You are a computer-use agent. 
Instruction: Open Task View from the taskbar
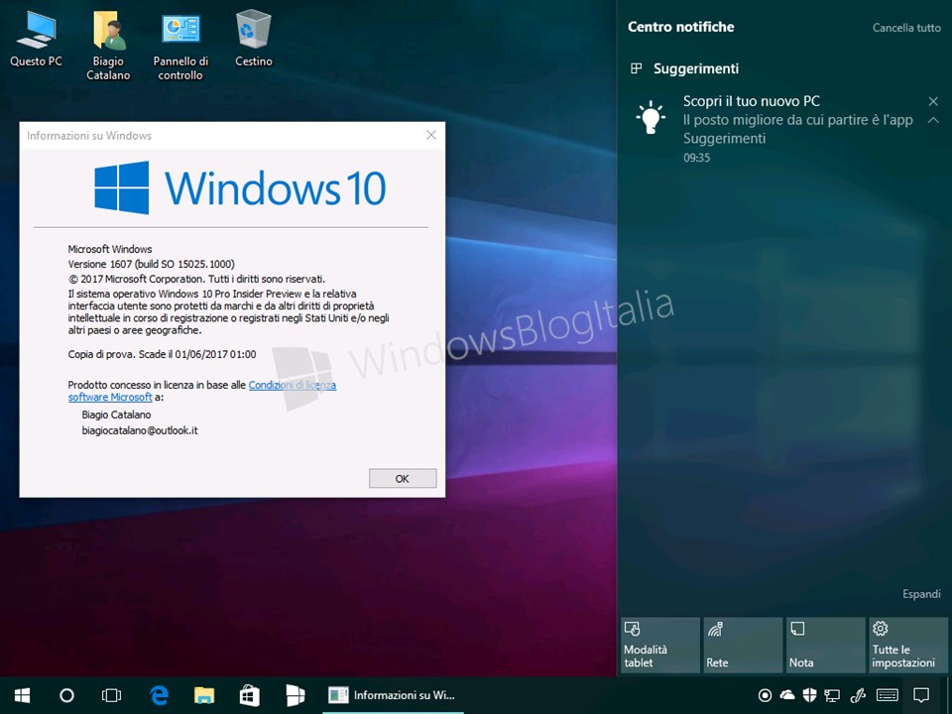(112, 696)
